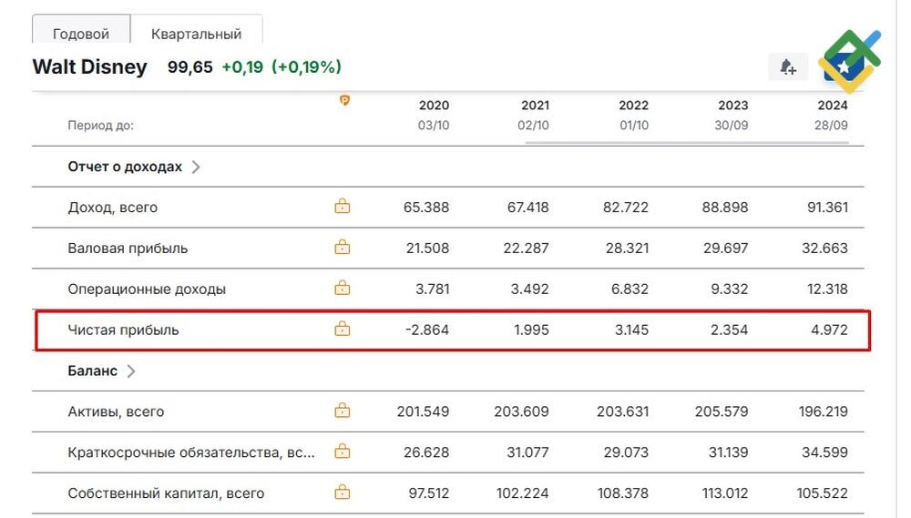Click the 3.145 net profit value

coord(631,330)
